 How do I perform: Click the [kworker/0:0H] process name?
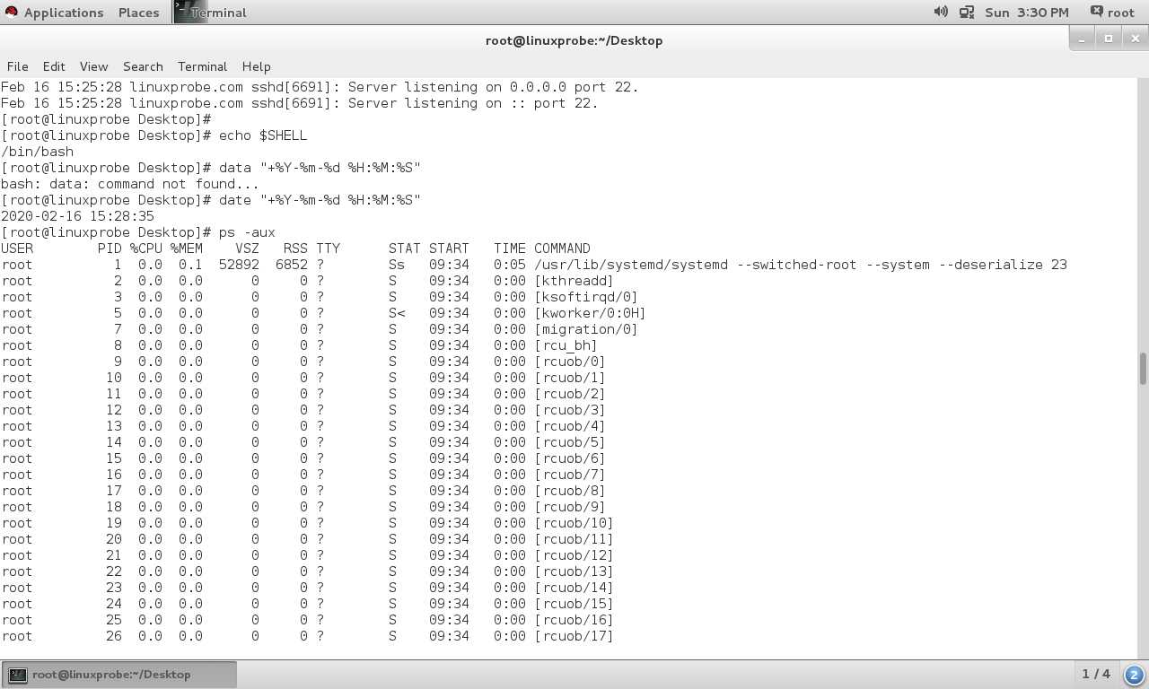coord(591,313)
